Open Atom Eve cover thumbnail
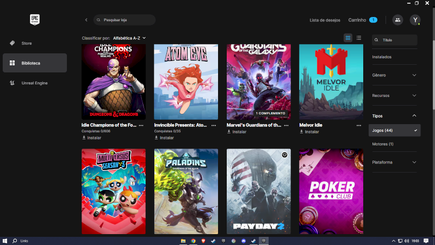The width and height of the screenshot is (435, 245). point(186,82)
